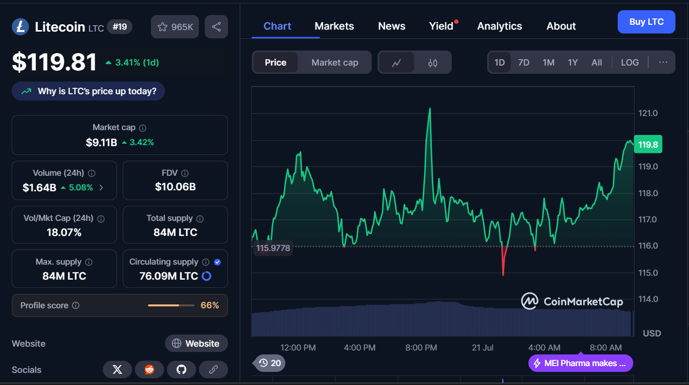Open the X (Twitter) social link
This screenshot has width=689, height=385.
pos(117,369)
